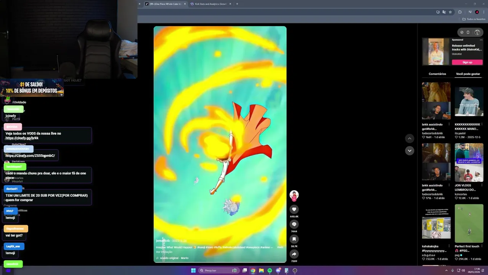Click the DistroKid Sign up button
Viewport: 488px width, 275px height.
pyautogui.click(x=467, y=62)
